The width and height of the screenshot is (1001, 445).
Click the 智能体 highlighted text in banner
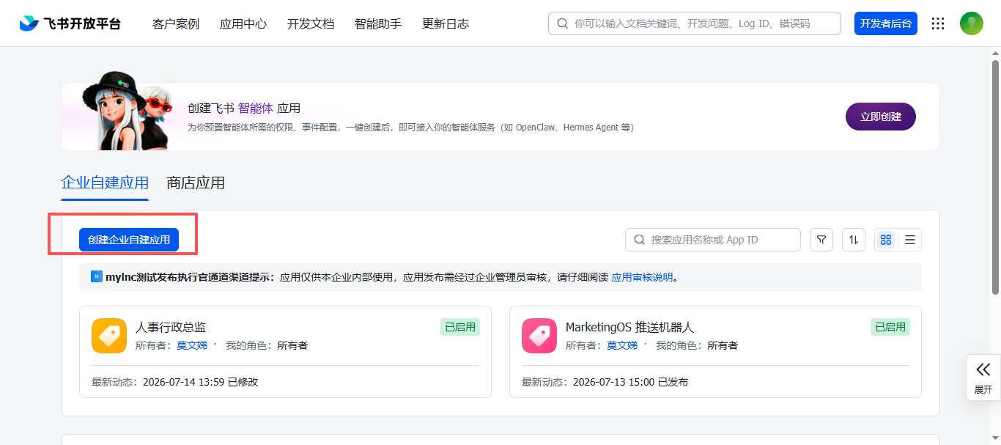[256, 108]
